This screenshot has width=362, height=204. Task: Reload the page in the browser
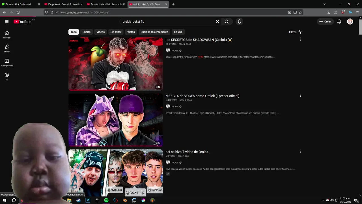(18, 12)
